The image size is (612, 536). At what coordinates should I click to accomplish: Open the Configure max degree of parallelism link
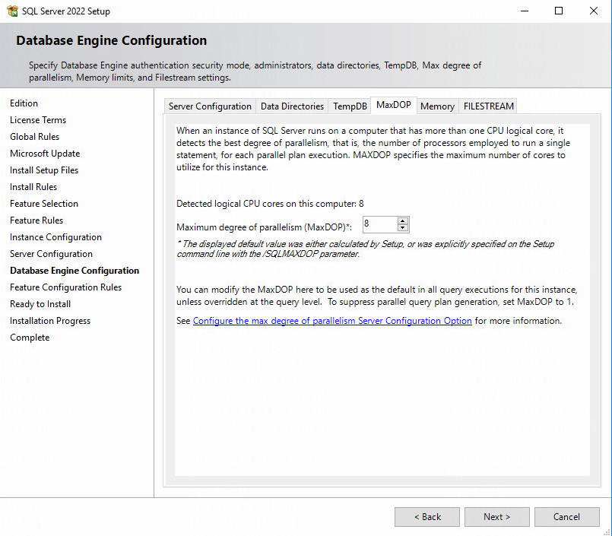(332, 321)
